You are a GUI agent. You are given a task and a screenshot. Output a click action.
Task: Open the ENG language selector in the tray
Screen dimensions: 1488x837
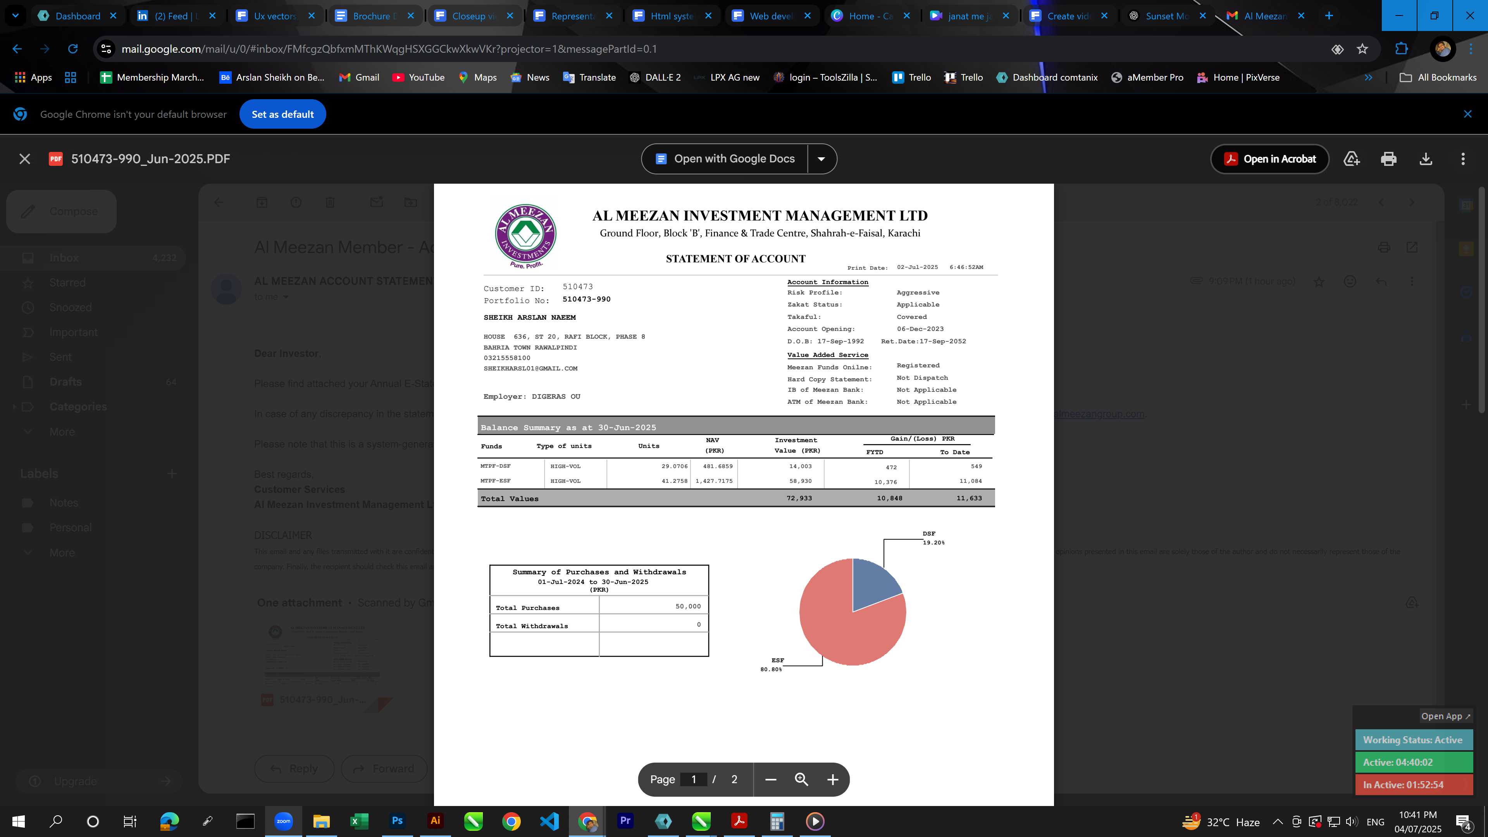(1375, 822)
